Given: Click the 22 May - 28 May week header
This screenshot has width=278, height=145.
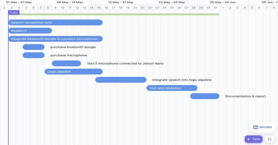Looking at the screenshot, I should click(172, 2).
